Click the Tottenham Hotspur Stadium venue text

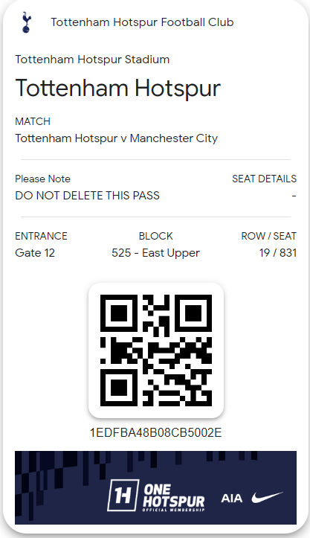(x=92, y=60)
